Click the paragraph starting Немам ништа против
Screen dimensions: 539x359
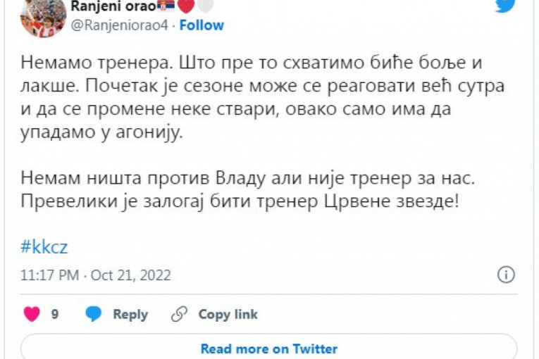(248, 189)
